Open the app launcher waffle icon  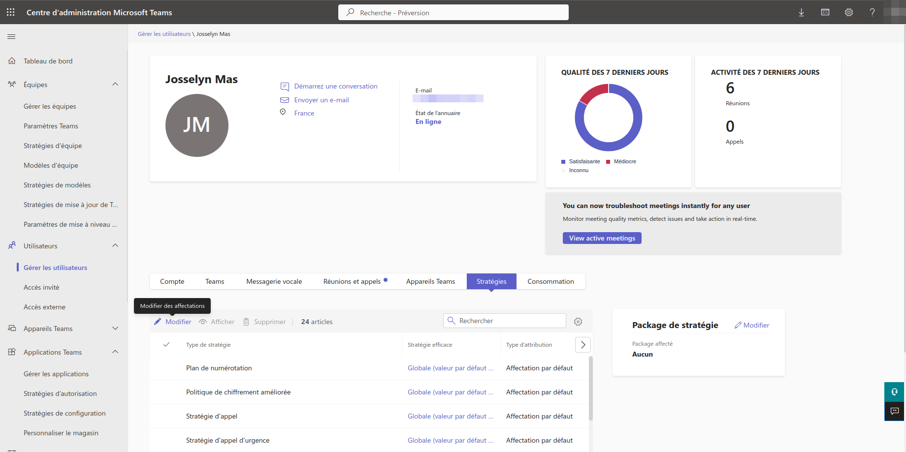pyautogui.click(x=11, y=12)
